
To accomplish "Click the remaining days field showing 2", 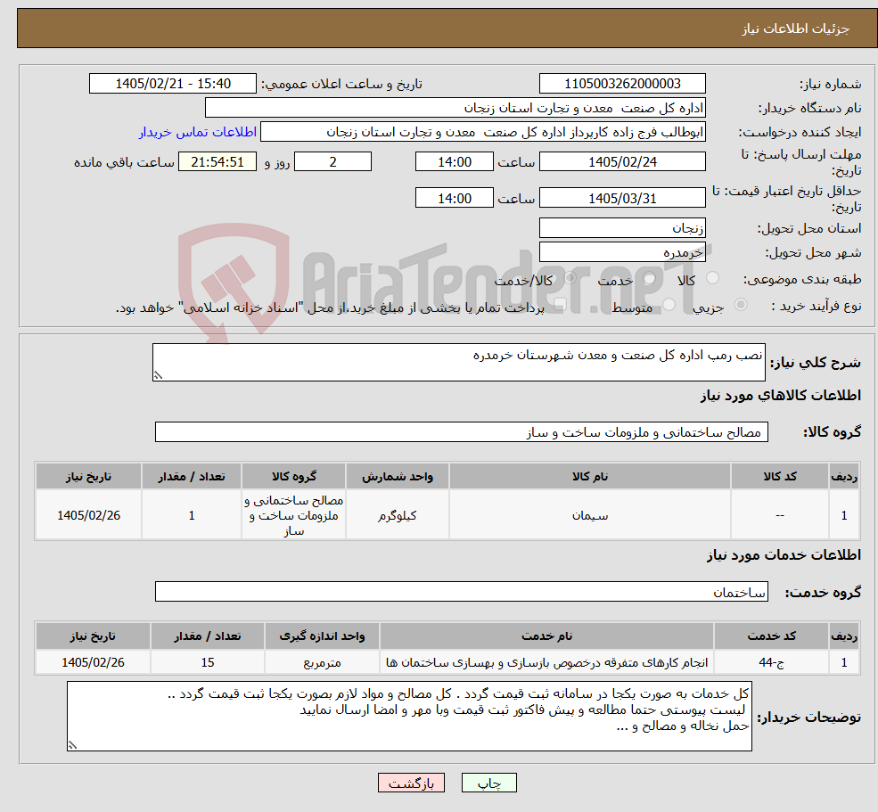I will 332,162.
